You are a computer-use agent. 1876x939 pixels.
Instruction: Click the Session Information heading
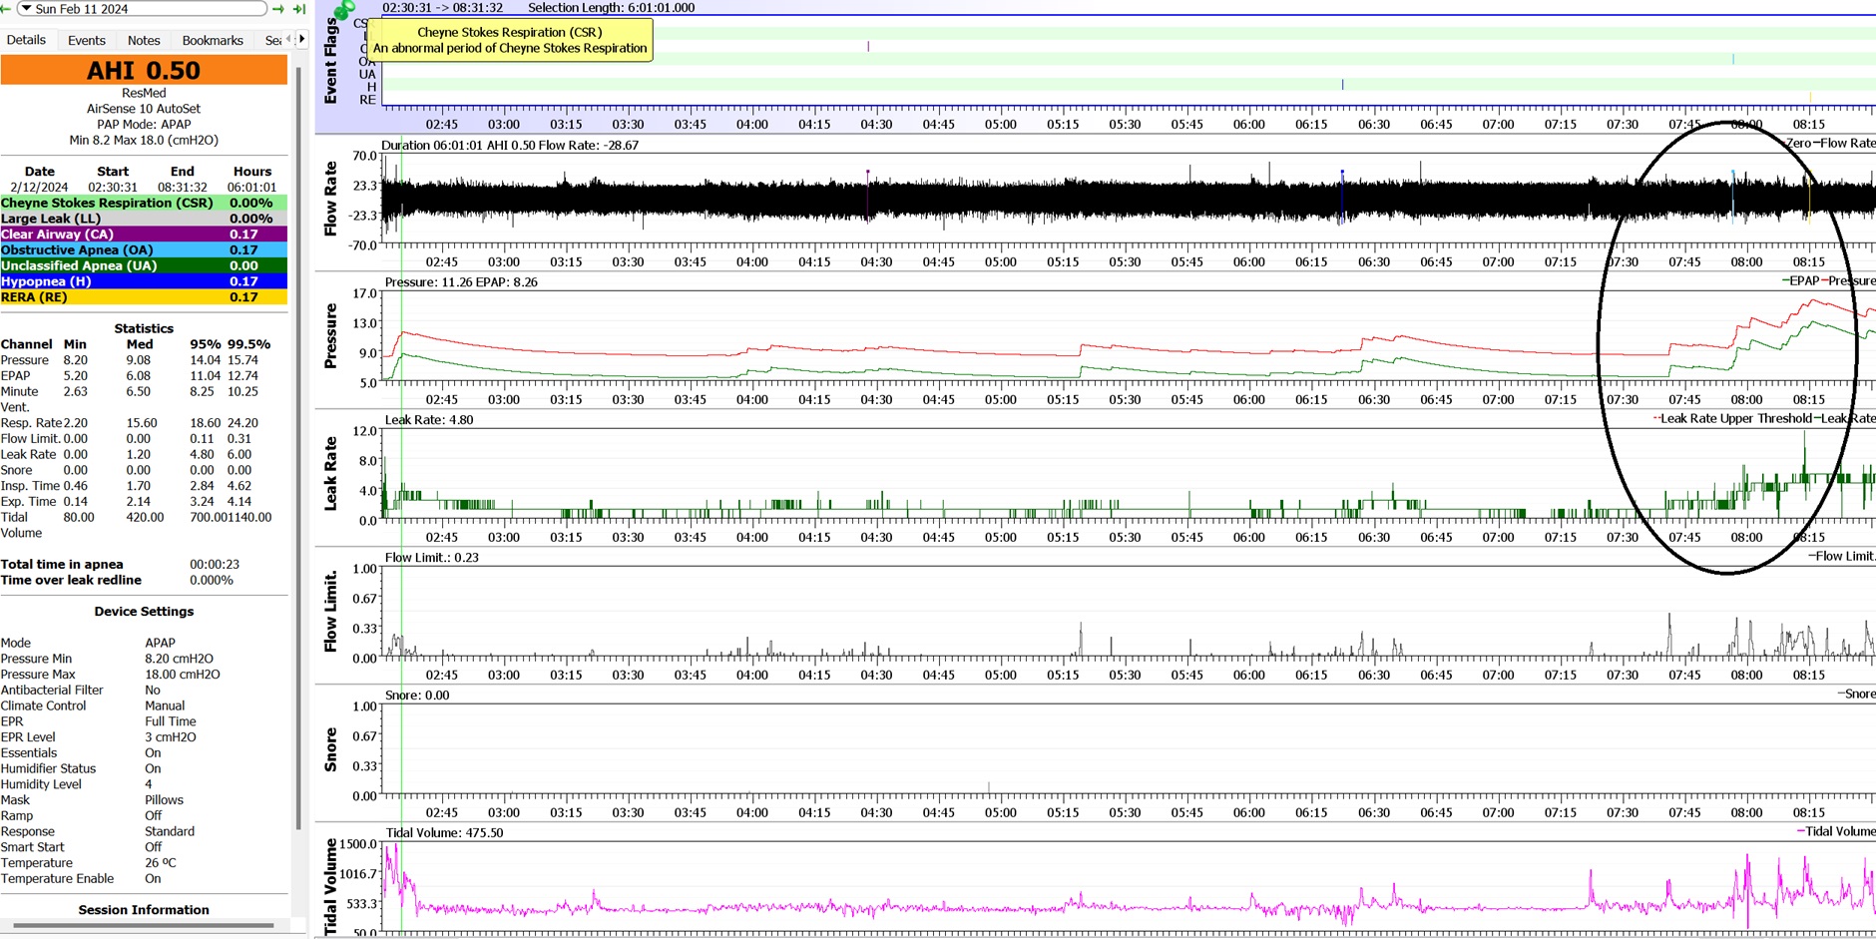144,910
